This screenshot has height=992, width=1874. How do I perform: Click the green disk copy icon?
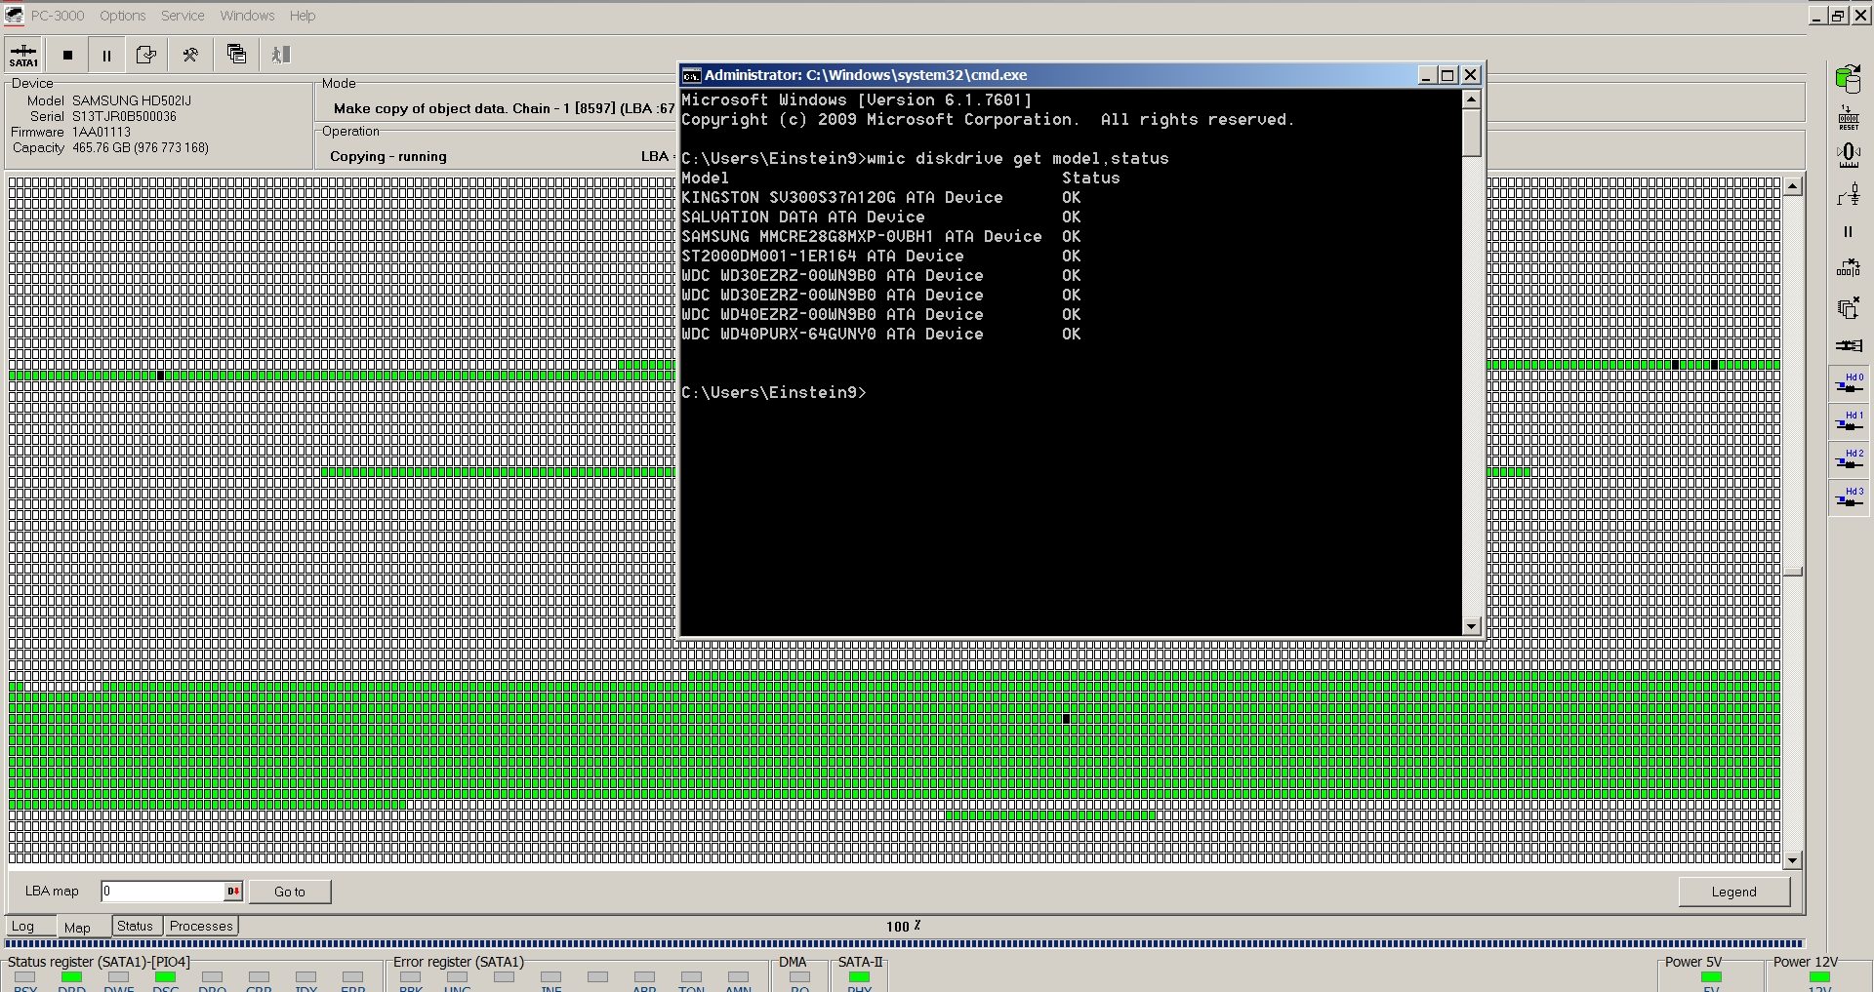(1848, 77)
